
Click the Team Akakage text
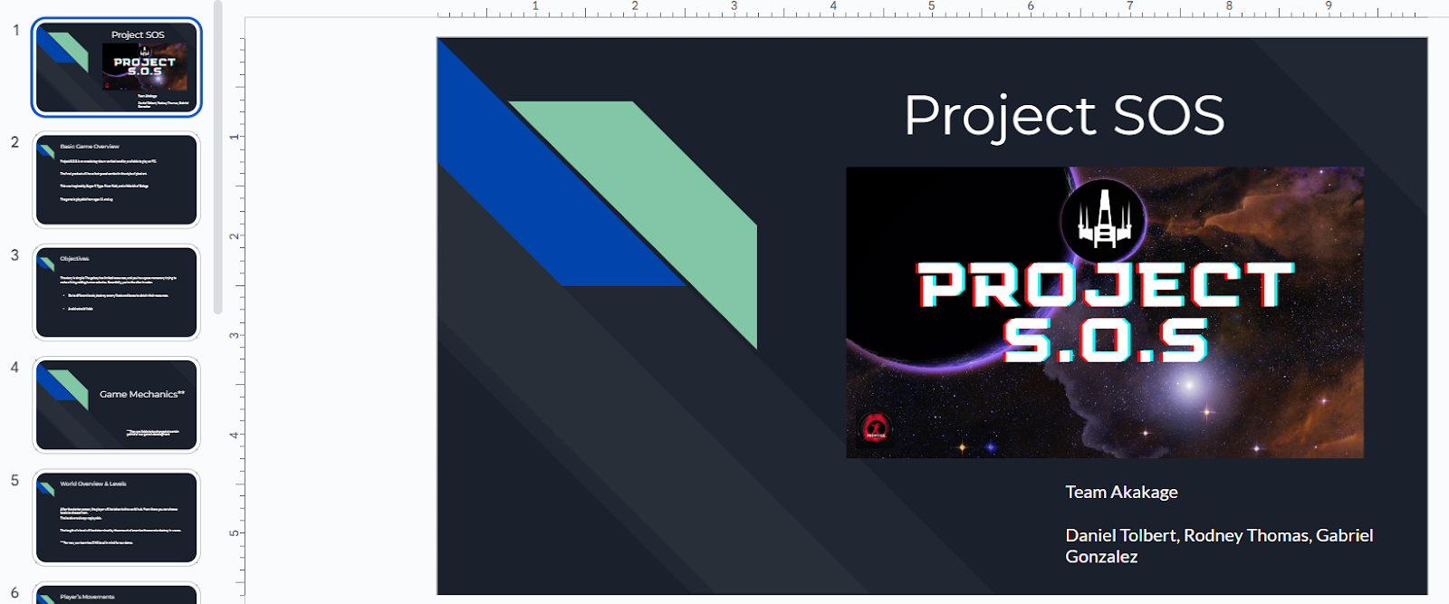1121,493
